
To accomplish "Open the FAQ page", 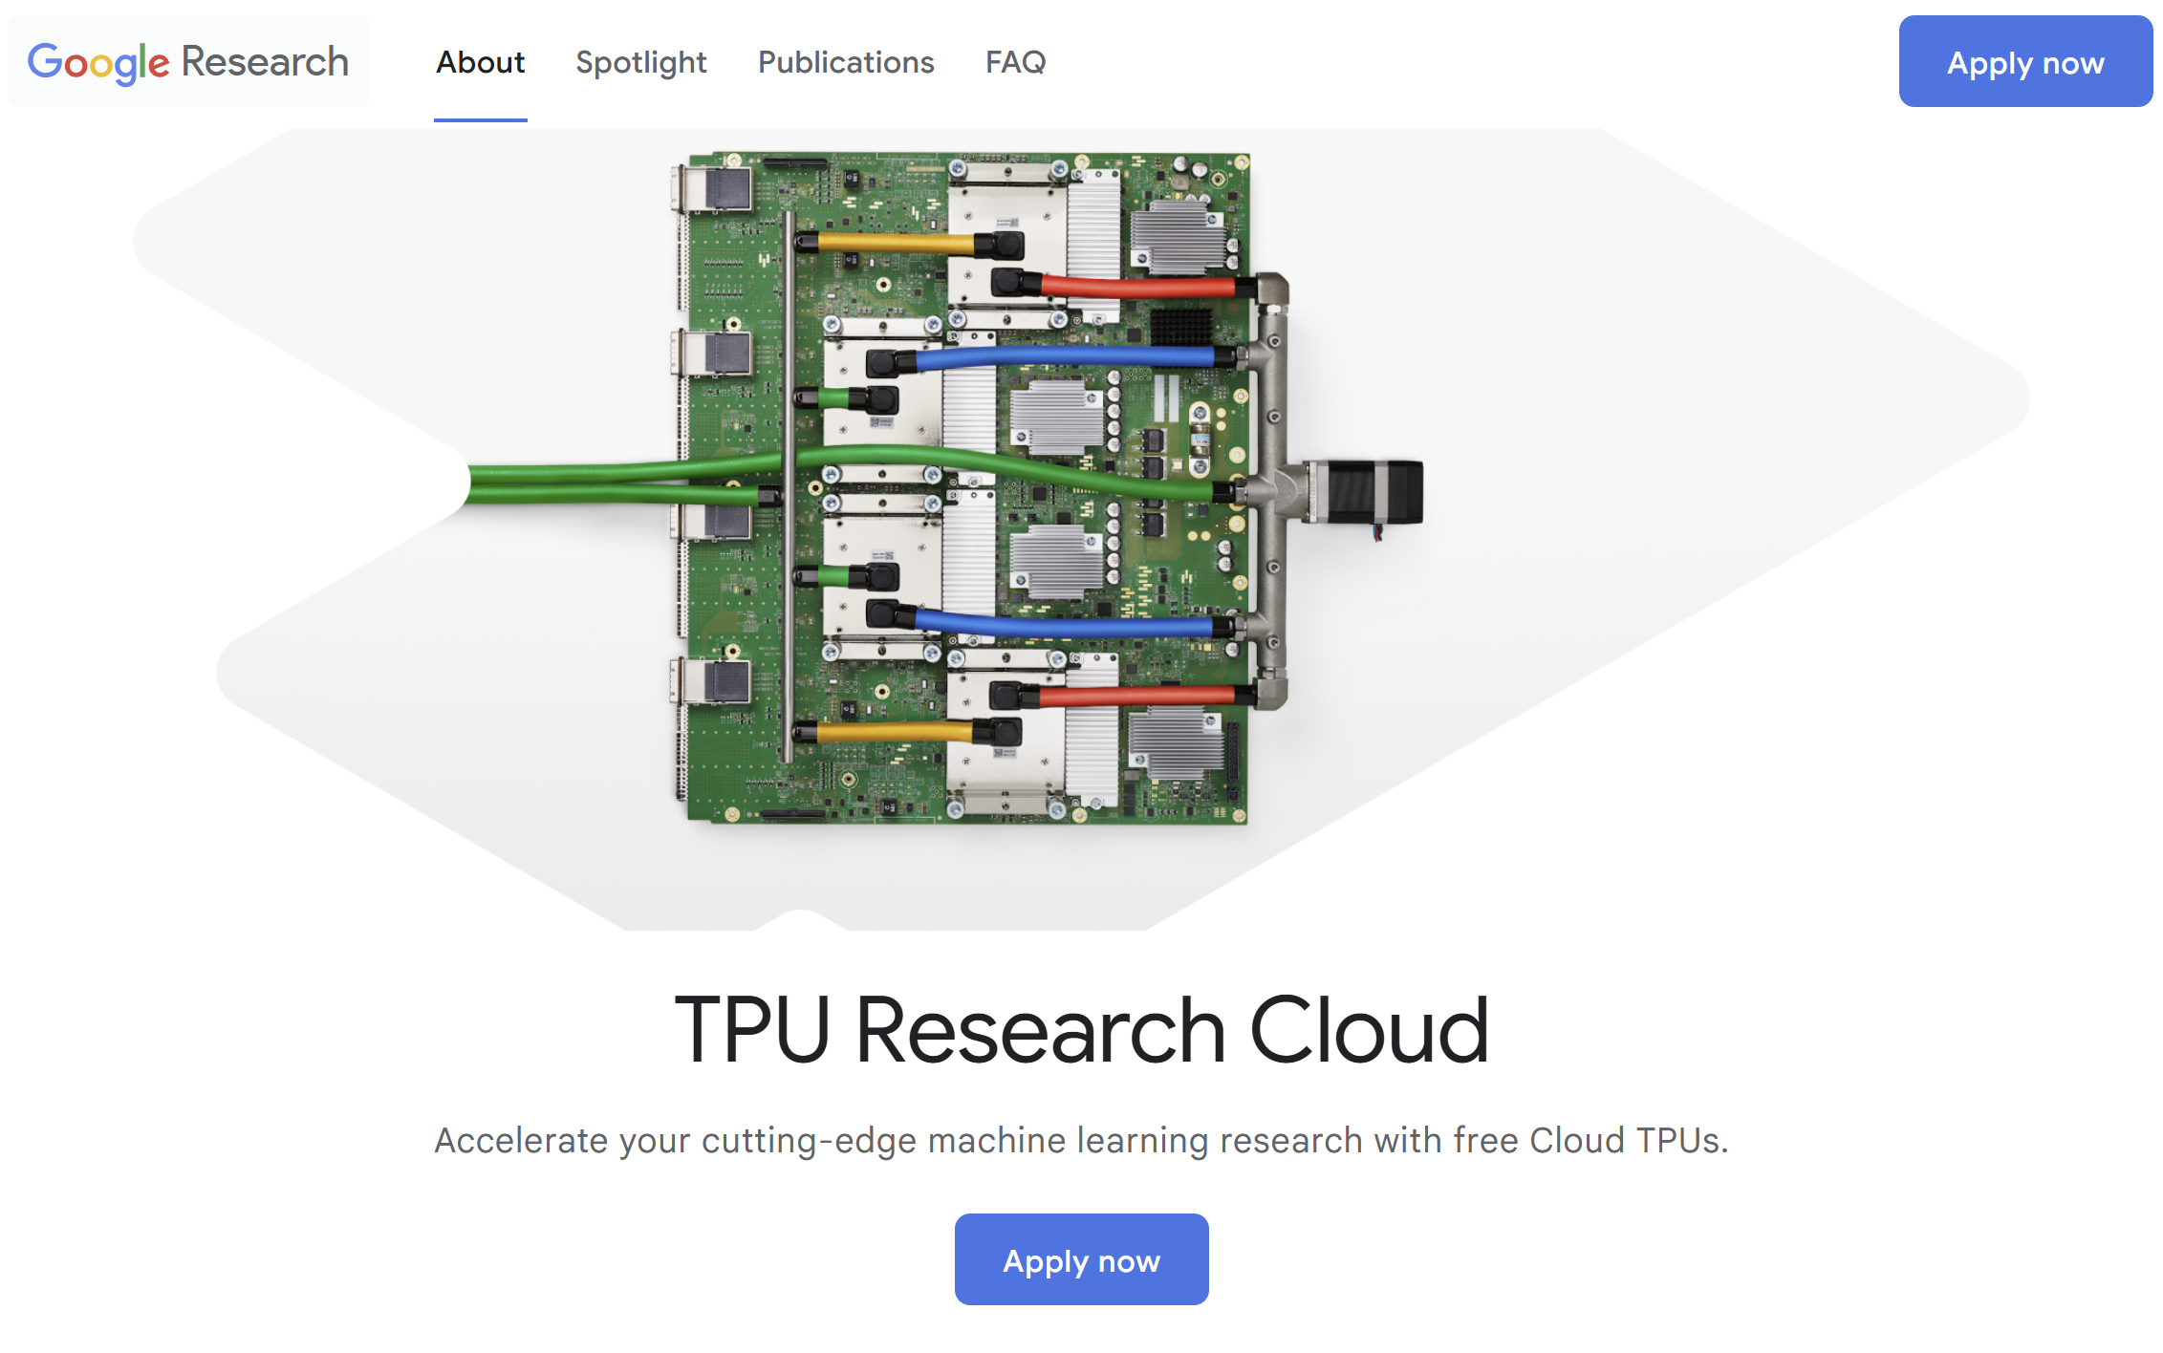I will pyautogui.click(x=1015, y=62).
